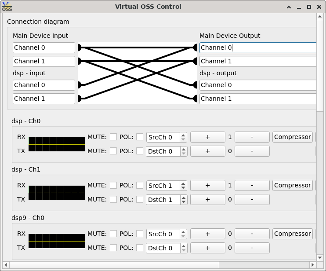Image resolution: width=326 pixels, height=271 pixels.
Task: Increase SrcCh 0 spinner in dsp9 - Ch0
Action: point(183,232)
